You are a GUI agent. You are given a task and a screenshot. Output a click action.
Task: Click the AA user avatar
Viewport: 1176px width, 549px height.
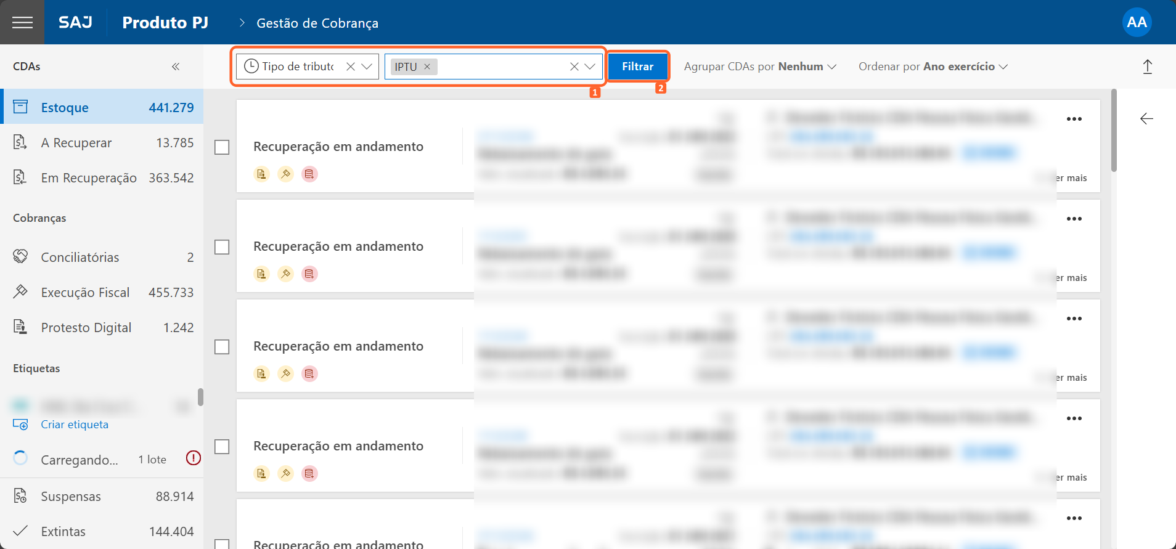[1136, 23]
